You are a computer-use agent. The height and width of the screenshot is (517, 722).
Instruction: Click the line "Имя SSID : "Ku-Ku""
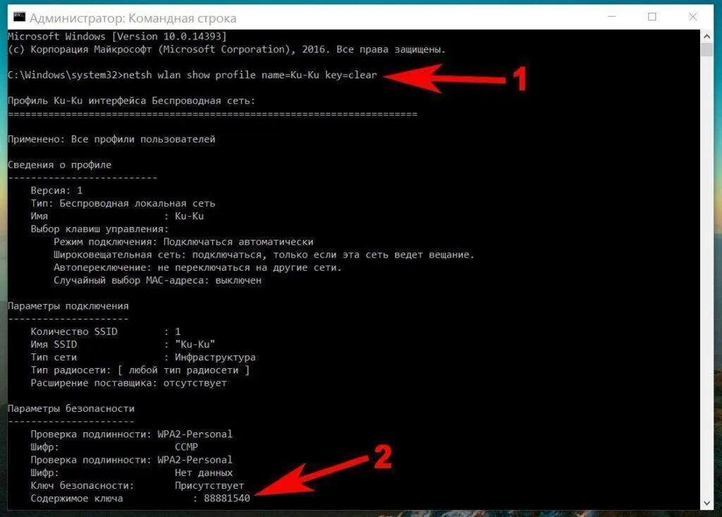pyautogui.click(x=123, y=344)
